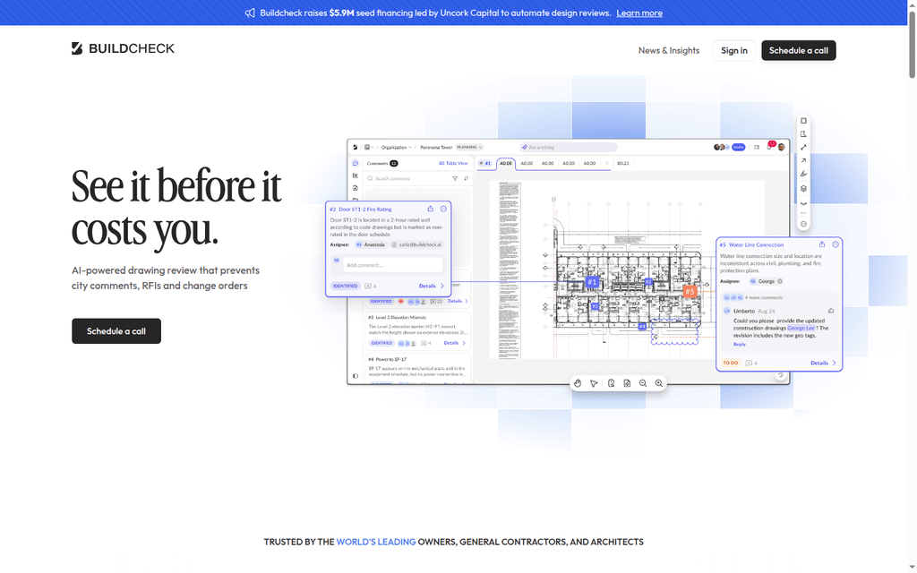Close the drawing tab with X

607,163
